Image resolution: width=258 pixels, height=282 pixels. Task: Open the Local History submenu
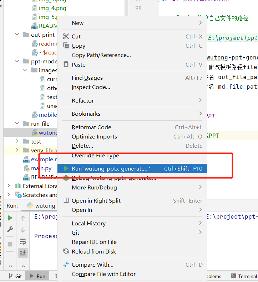pyautogui.click(x=132, y=223)
